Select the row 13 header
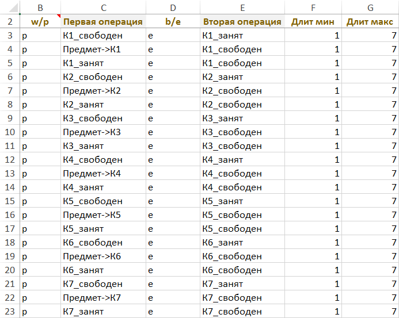This screenshot has width=399, height=318. coord(10,174)
